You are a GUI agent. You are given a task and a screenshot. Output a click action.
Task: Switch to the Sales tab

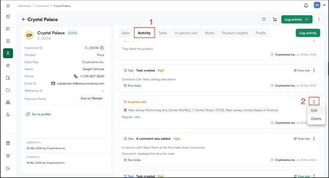pos(126,33)
